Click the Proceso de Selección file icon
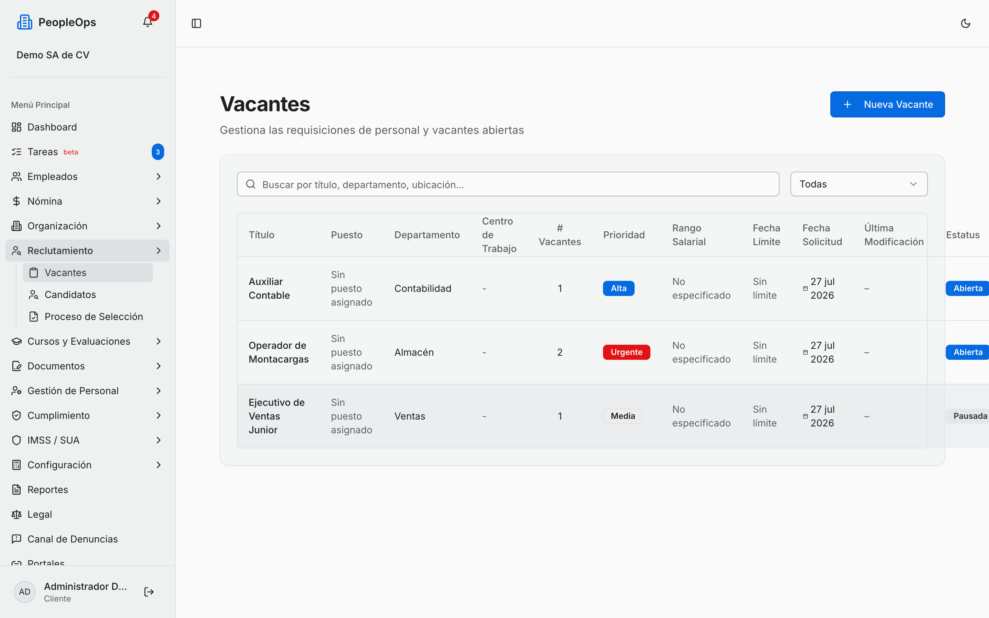Screen dimensions: 989x618 coord(34,317)
